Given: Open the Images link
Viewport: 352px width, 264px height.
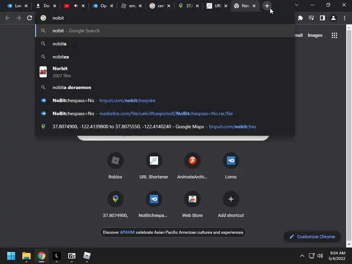Looking at the screenshot, I should pyautogui.click(x=315, y=35).
